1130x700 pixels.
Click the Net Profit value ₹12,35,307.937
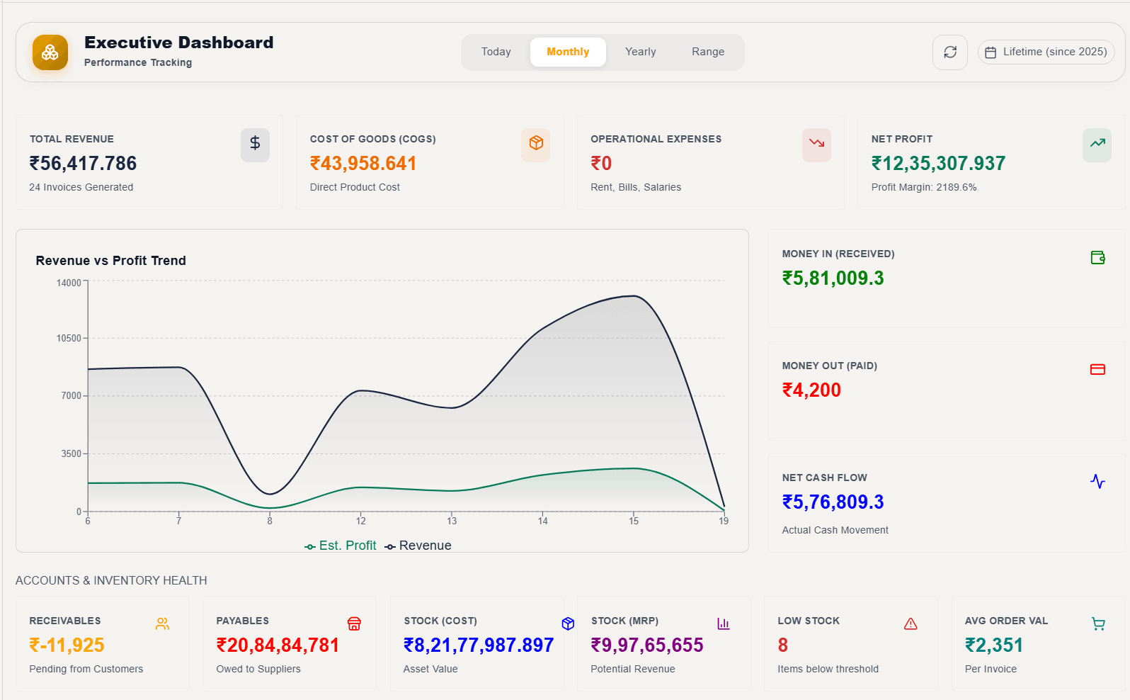click(938, 164)
